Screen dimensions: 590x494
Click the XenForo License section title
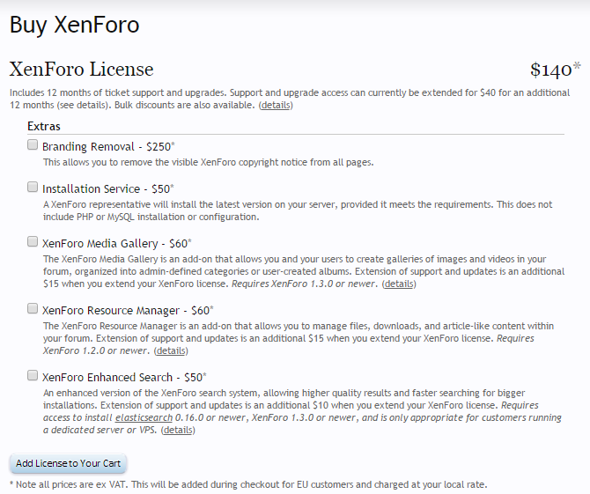point(81,70)
